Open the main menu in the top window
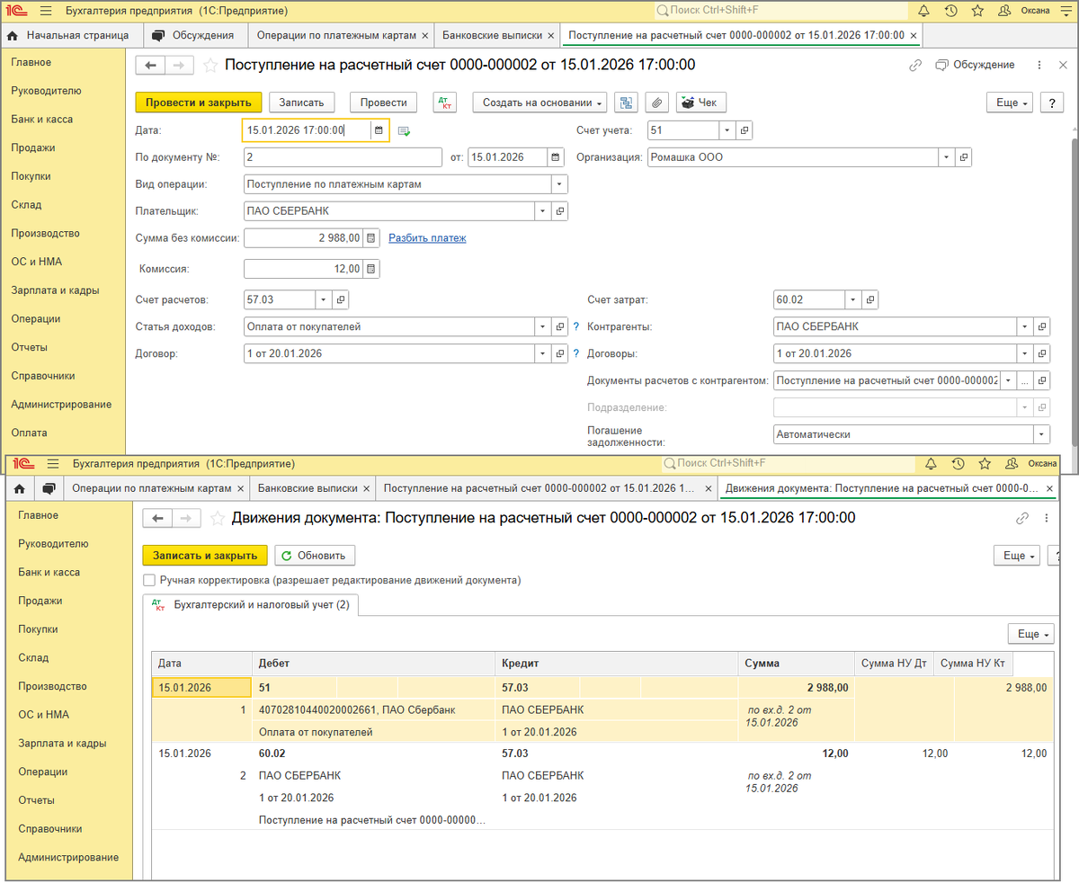Viewport: 1079px width, 883px height. pyautogui.click(x=45, y=11)
